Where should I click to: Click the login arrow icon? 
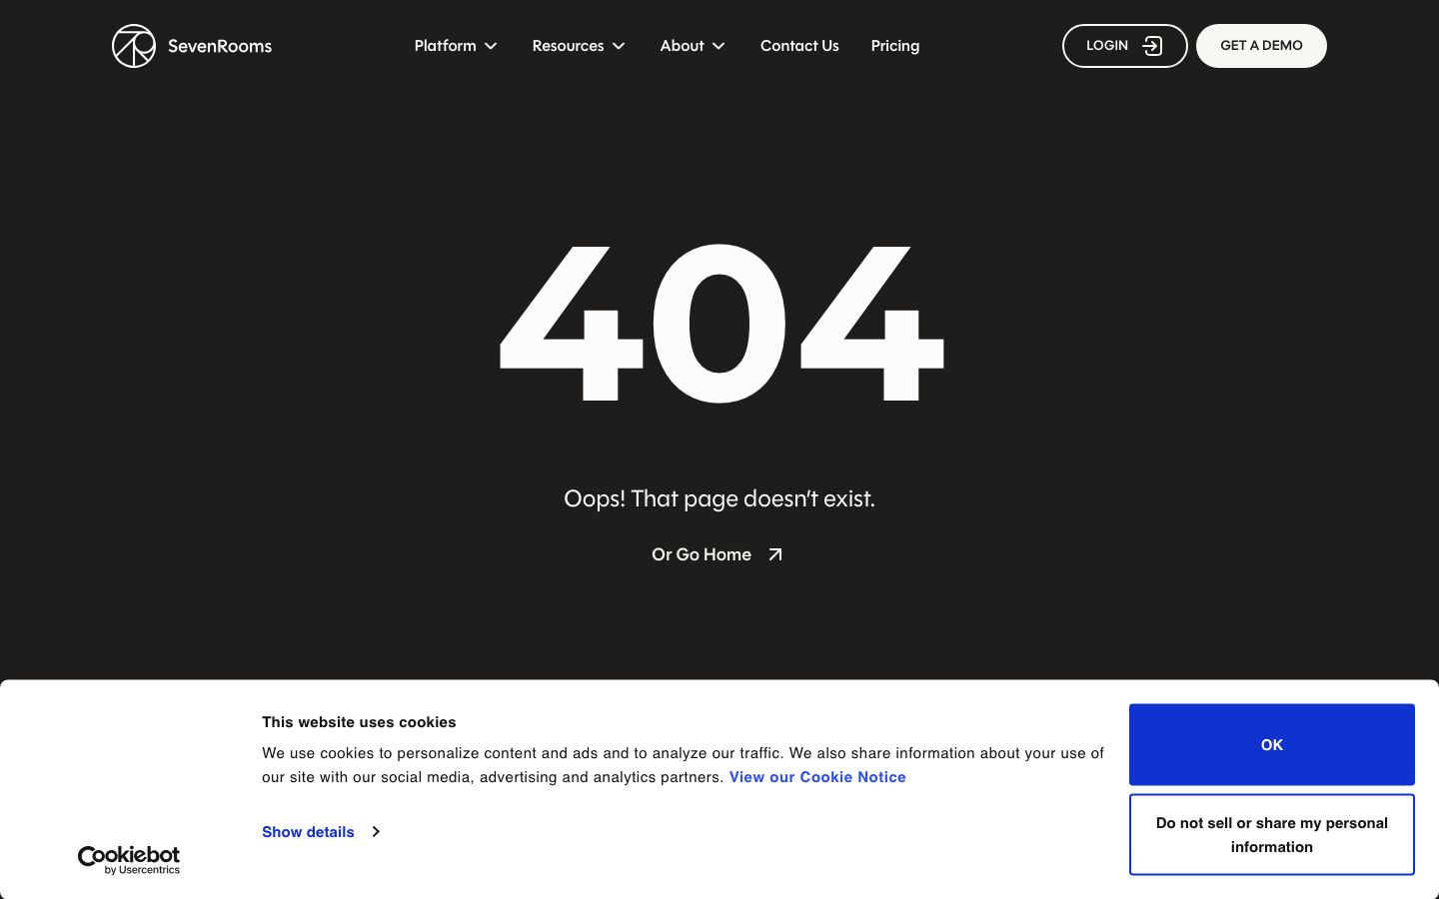[1152, 46]
